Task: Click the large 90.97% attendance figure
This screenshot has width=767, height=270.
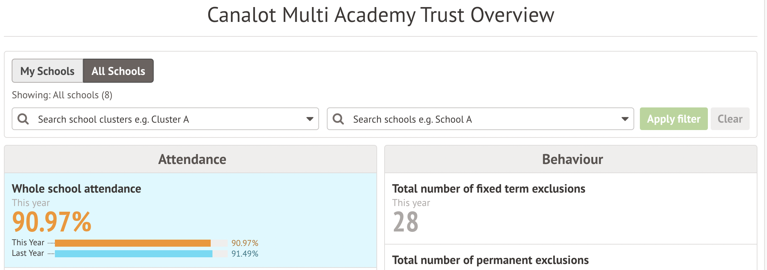Action: (x=52, y=222)
